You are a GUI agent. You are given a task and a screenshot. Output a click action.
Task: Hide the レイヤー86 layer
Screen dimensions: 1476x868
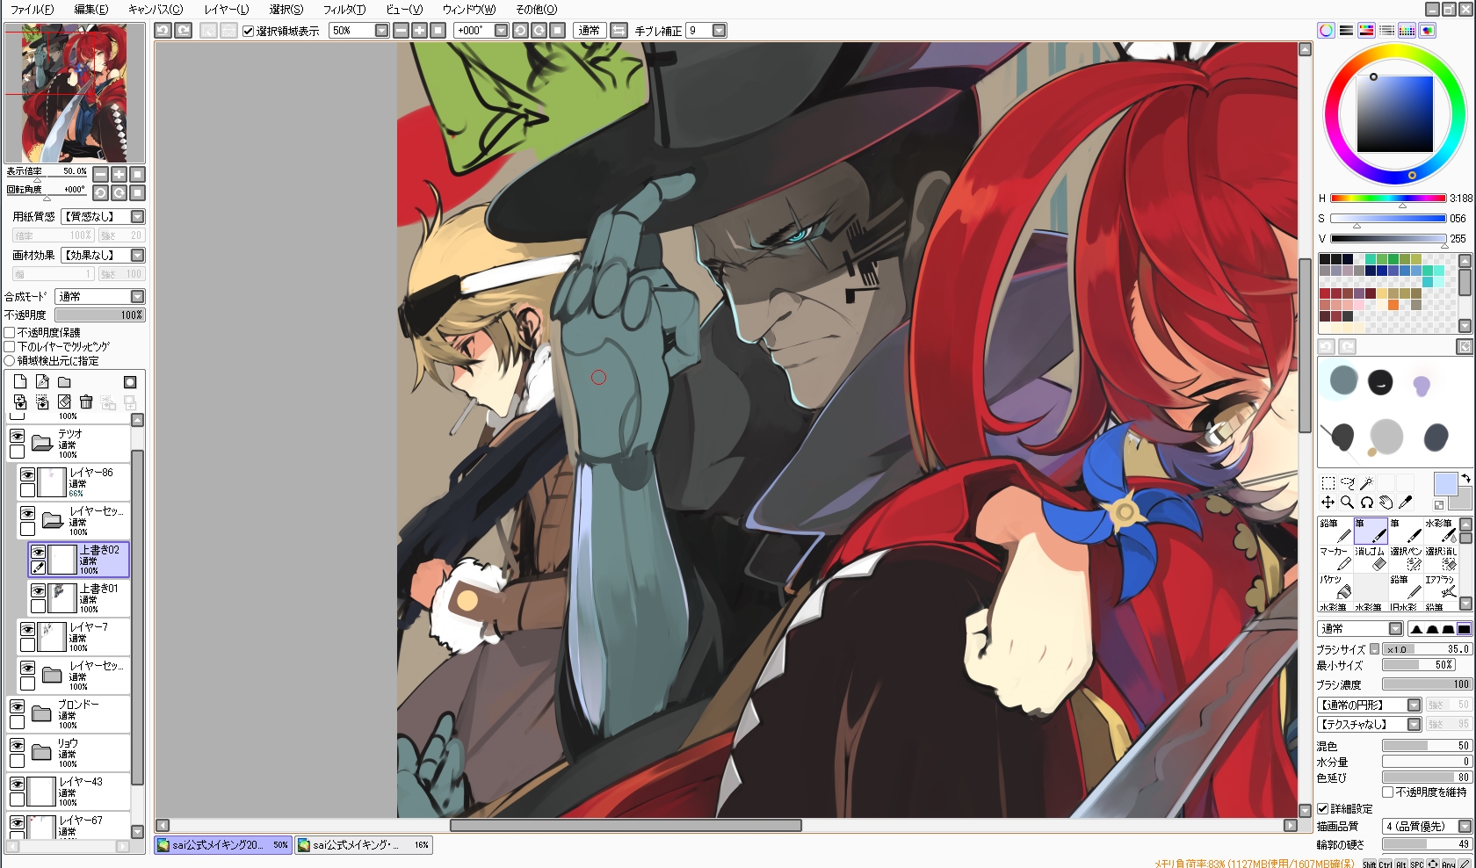[x=28, y=474]
